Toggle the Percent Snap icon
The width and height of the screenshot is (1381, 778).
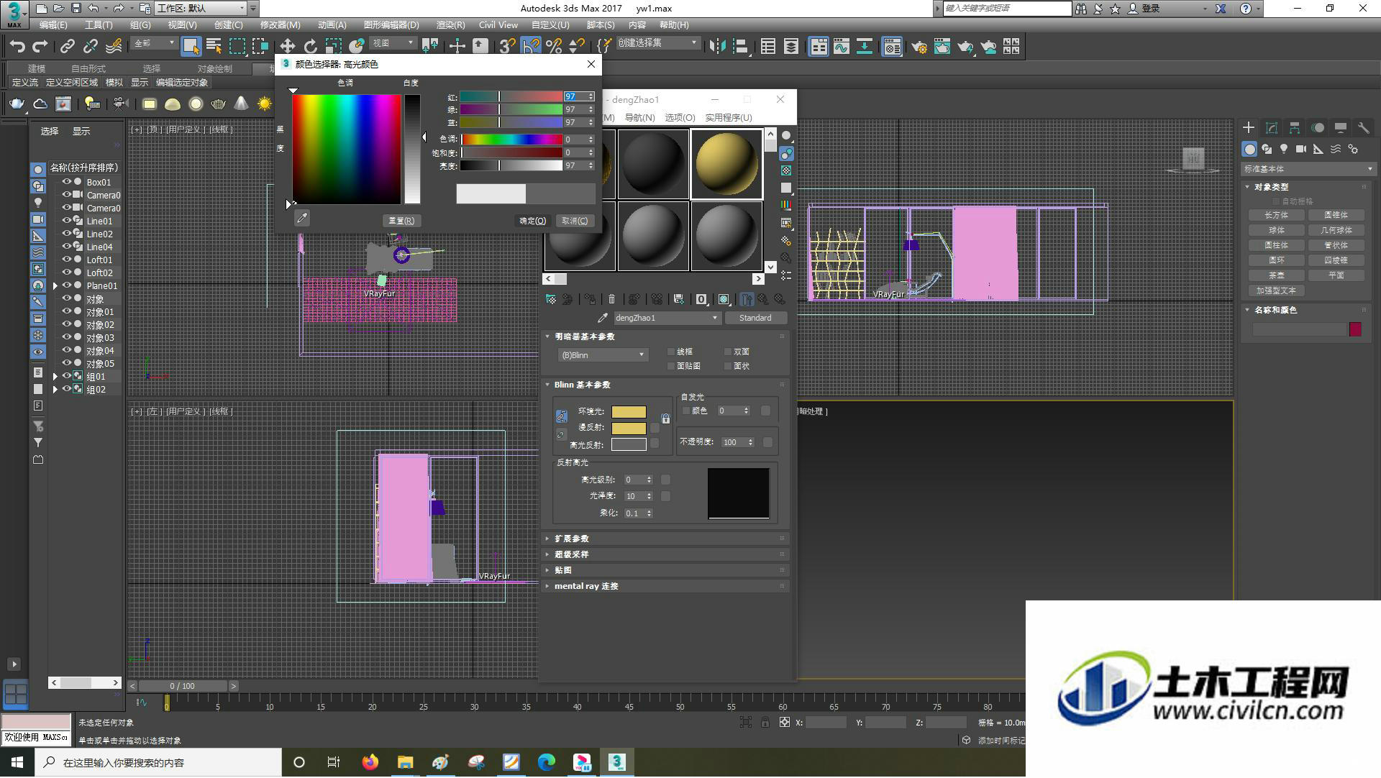[554, 47]
